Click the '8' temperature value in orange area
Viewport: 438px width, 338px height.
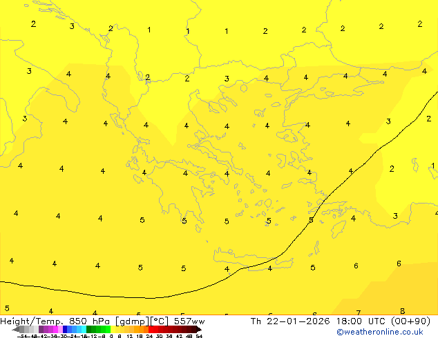[x=402, y=311]
